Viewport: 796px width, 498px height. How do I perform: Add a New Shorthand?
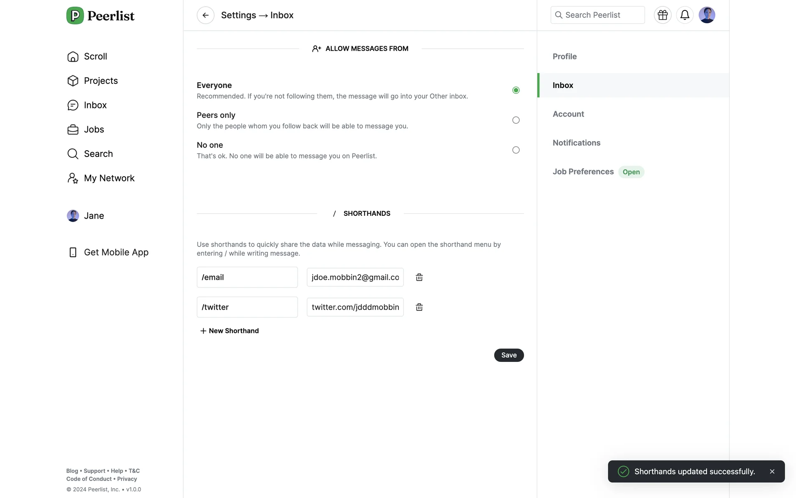tap(229, 331)
